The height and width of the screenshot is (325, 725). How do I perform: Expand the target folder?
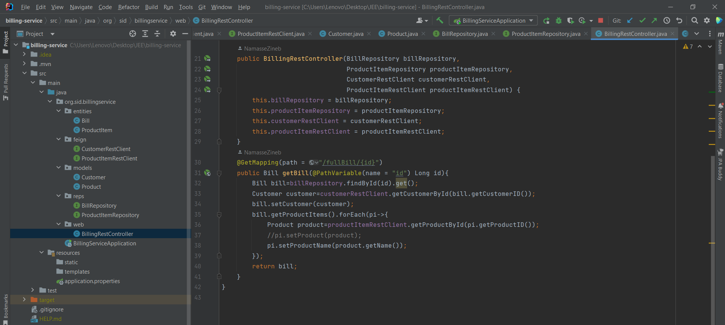click(x=24, y=300)
